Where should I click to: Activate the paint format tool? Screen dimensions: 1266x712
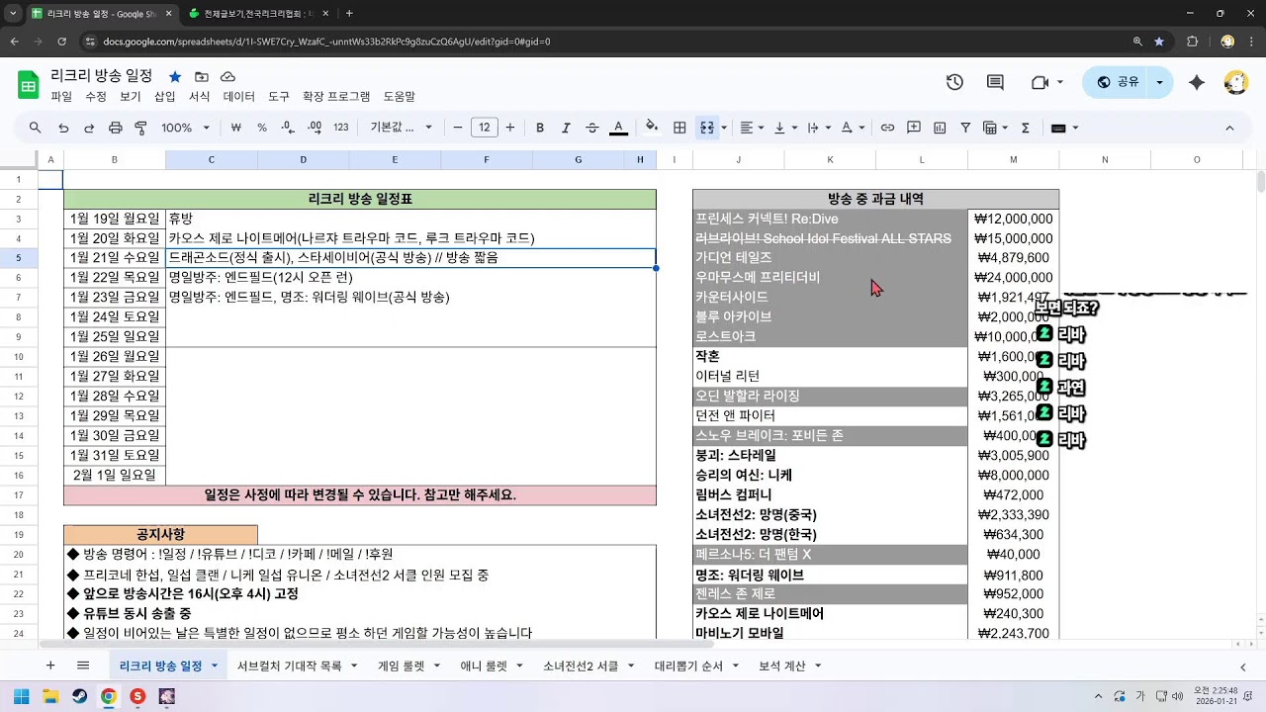point(140,128)
